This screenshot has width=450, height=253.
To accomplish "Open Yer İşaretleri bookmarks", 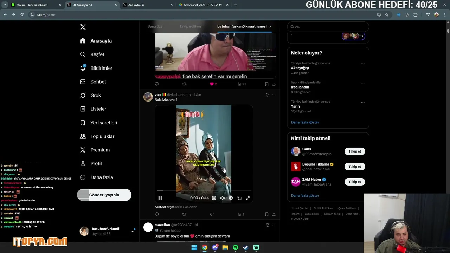I will coord(98,123).
